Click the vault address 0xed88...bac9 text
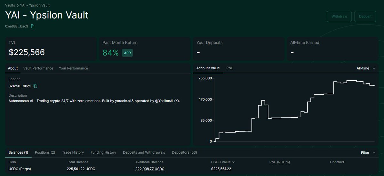The image size is (384, 176). (x=17, y=26)
